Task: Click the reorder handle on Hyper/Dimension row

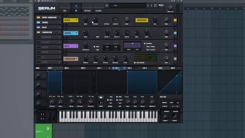Action: [x=60, y=18]
